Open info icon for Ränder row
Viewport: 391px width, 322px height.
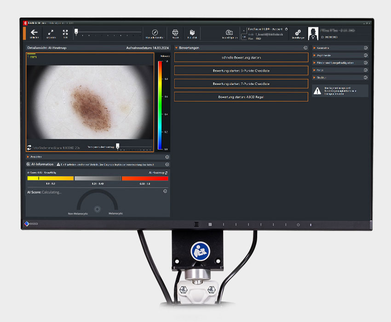[x=366, y=63]
